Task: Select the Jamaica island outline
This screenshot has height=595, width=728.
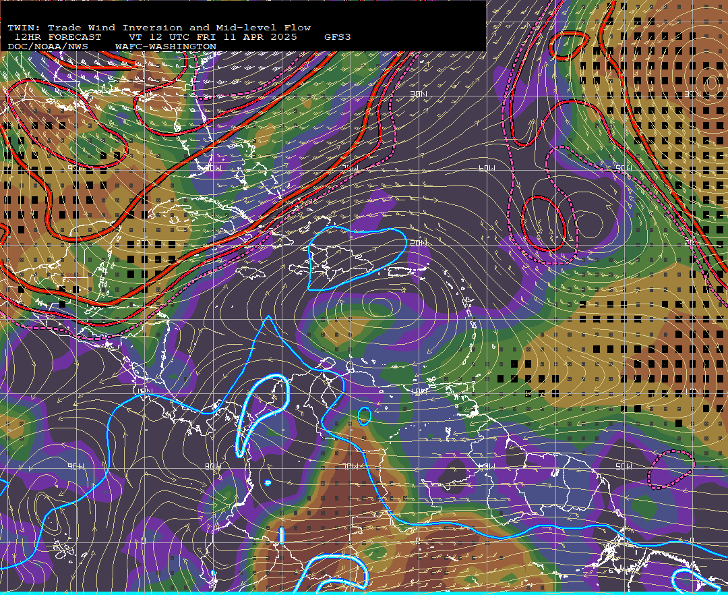Action: tap(250, 273)
